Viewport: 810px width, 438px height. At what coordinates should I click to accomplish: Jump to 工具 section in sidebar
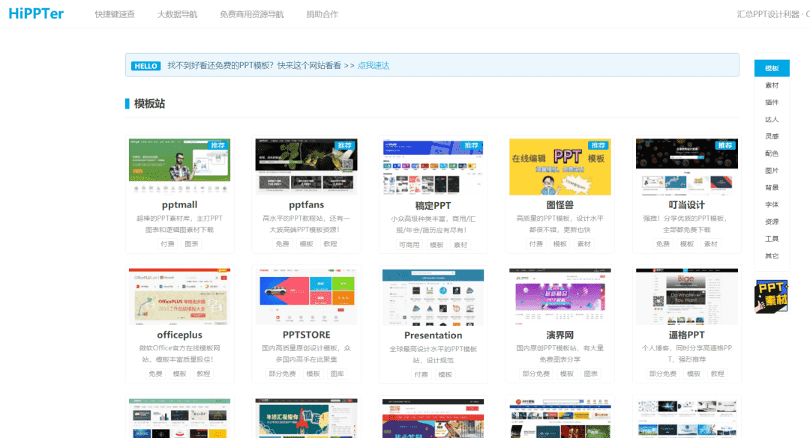(772, 238)
